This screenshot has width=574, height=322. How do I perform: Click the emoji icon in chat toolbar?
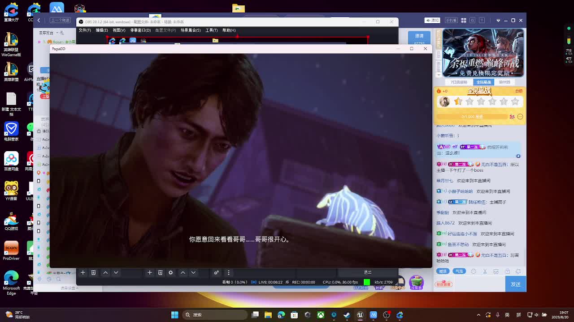(474, 271)
